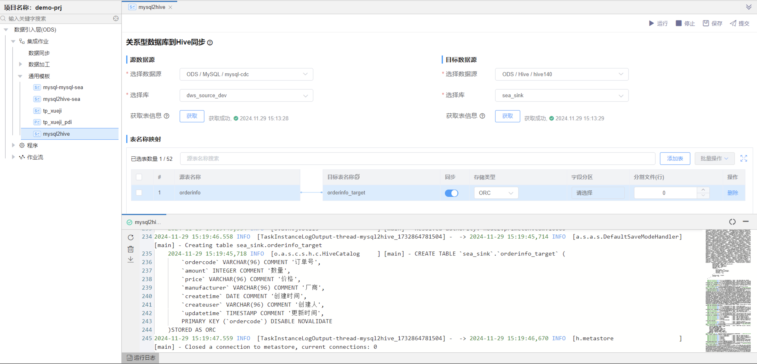Click the trash icon to clear the log

tap(131, 249)
